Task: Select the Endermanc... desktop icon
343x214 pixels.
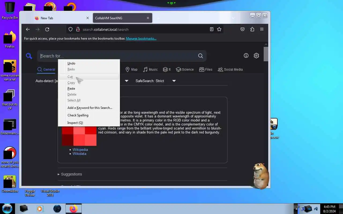Action: click(x=10, y=127)
